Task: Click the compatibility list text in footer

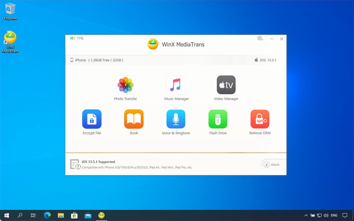Action: coord(137,167)
